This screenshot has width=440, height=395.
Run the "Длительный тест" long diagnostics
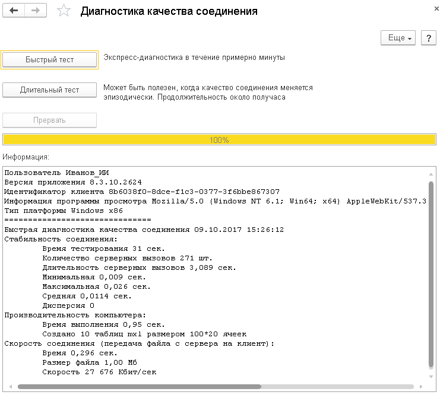coord(50,90)
